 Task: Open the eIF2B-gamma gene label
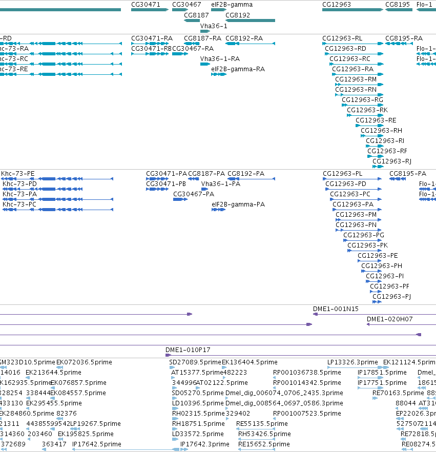pyautogui.click(x=232, y=5)
